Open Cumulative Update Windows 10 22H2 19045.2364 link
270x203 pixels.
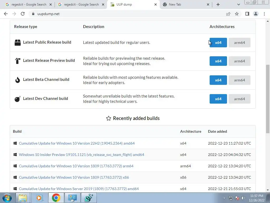click(x=77, y=143)
